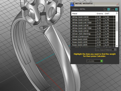Image resolution: width=121 pixels, height=91 pixels.
Task: Click the 1,76 DWT value
Action: pyautogui.click(x=107, y=20)
